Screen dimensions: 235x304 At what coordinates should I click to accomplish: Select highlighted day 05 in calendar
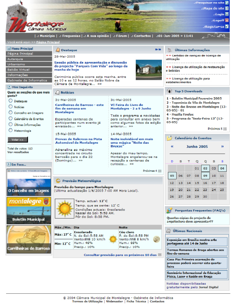click(x=172, y=176)
